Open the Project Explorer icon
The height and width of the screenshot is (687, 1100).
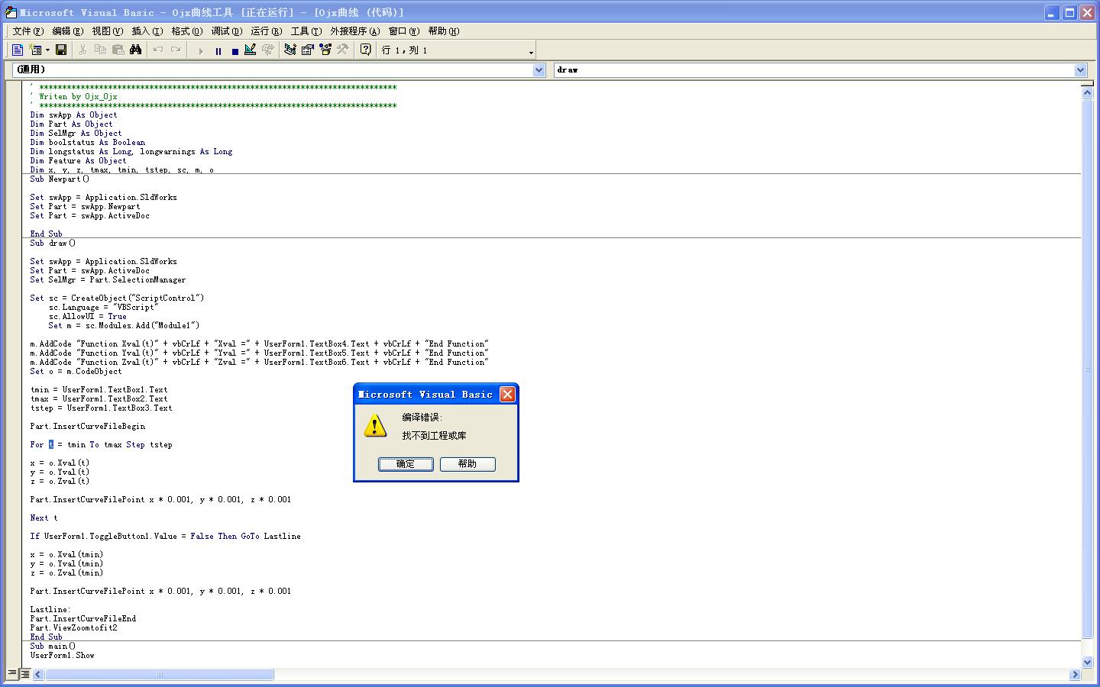tap(290, 50)
